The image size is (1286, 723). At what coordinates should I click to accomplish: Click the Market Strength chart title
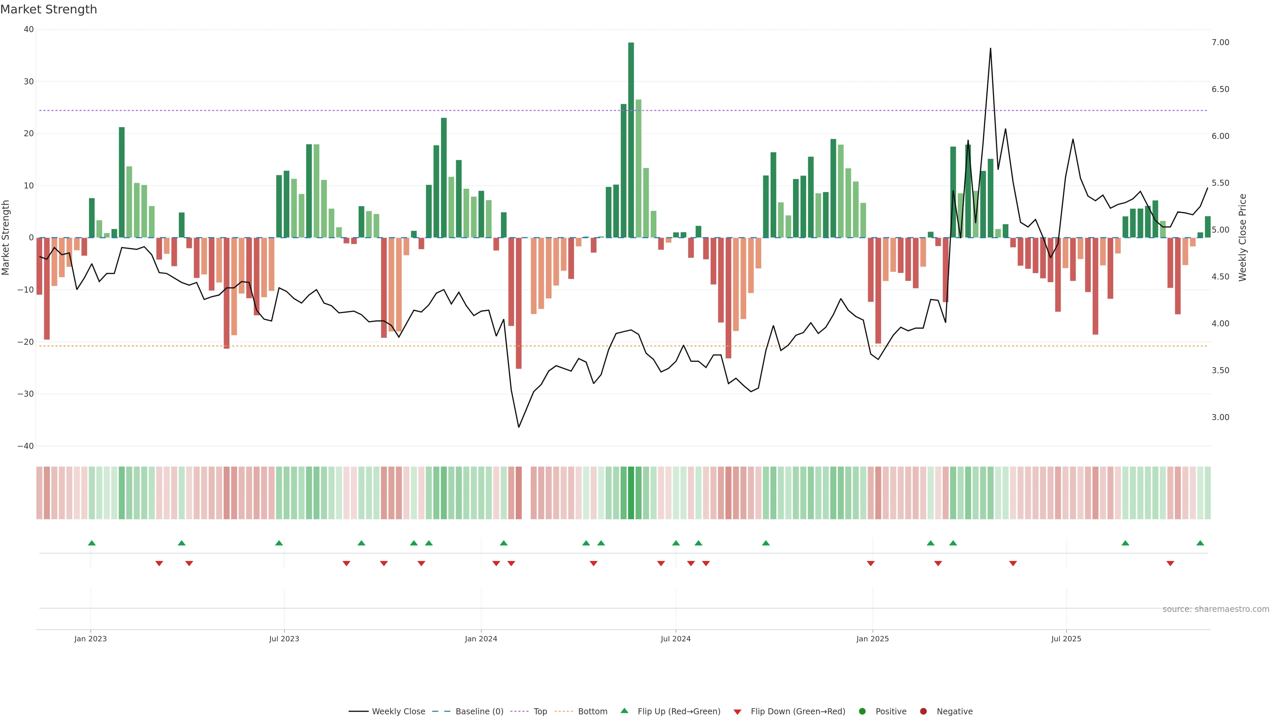[x=49, y=9]
